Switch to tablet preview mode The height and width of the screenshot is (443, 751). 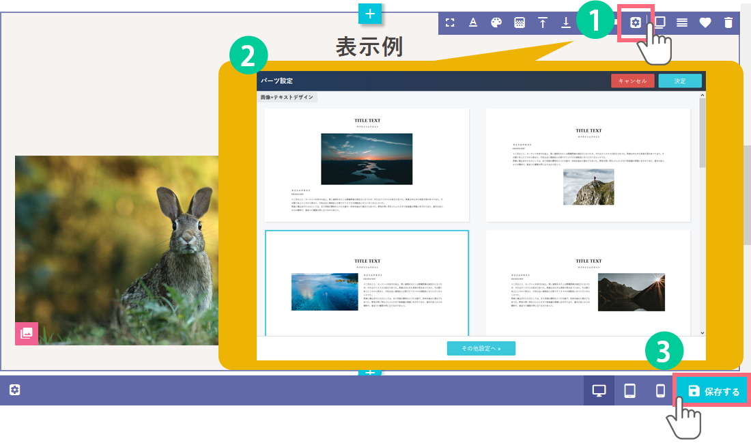[629, 390]
